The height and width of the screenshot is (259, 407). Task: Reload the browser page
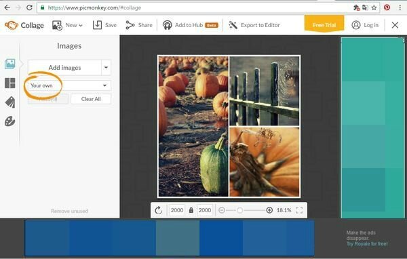(29, 7)
